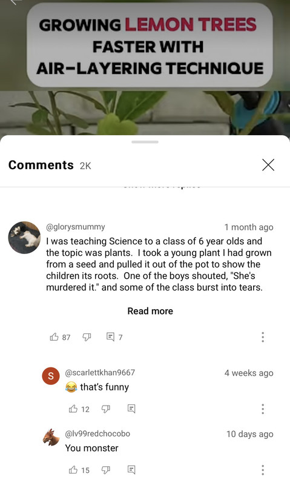The image size is (290, 485).
Task: Reply to @scarlettkhan9667's comment
Action: pyautogui.click(x=131, y=409)
